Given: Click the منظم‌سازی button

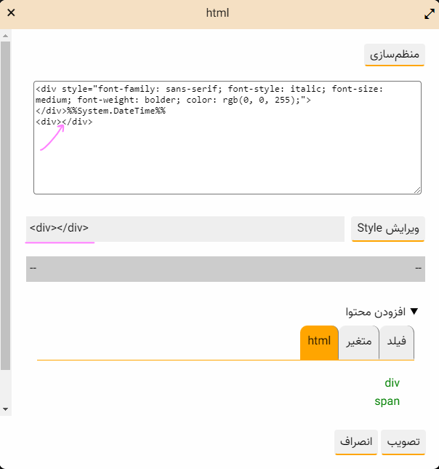Looking at the screenshot, I should 394,55.
